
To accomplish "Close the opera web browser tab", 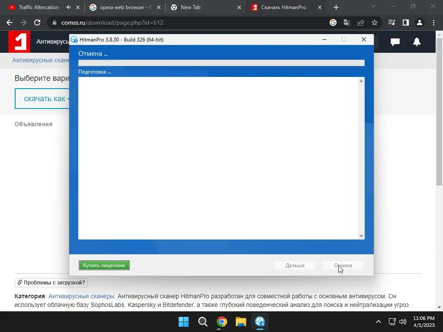I will (x=159, y=7).
